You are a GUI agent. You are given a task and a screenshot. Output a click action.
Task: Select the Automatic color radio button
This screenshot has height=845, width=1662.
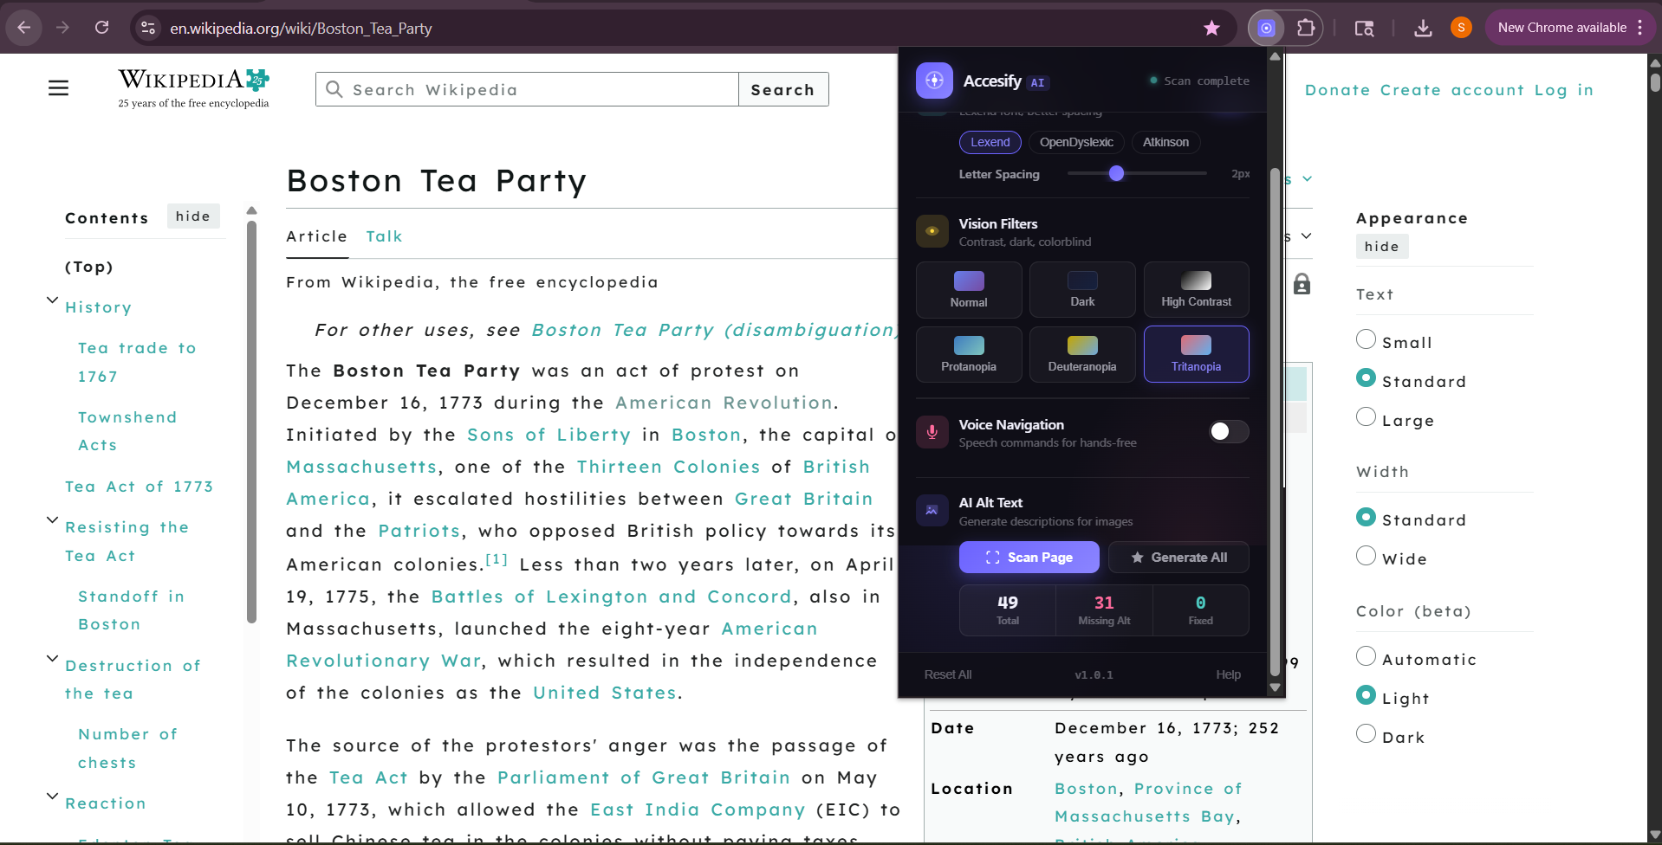[1366, 656]
